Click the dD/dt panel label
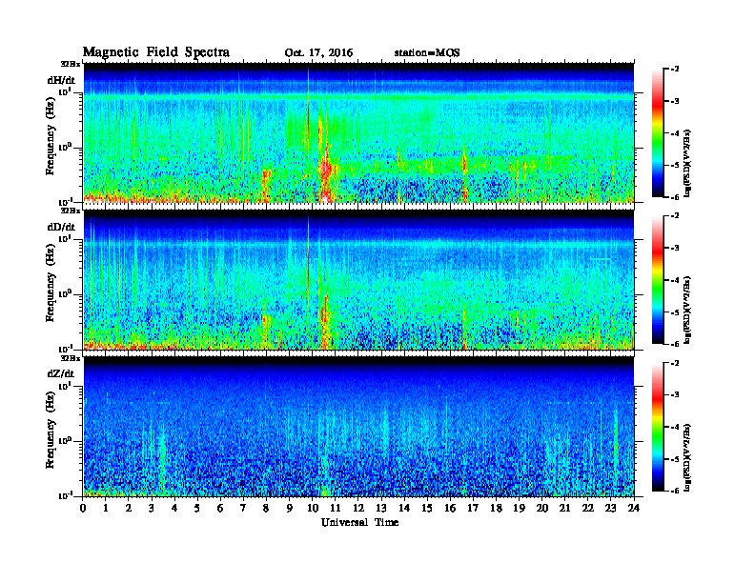755x583 pixels. (x=61, y=227)
